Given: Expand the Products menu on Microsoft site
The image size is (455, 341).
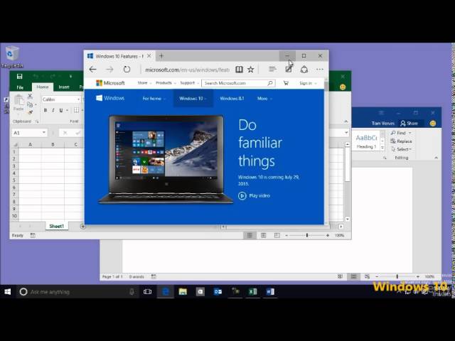Looking at the screenshot, I should click(x=166, y=83).
